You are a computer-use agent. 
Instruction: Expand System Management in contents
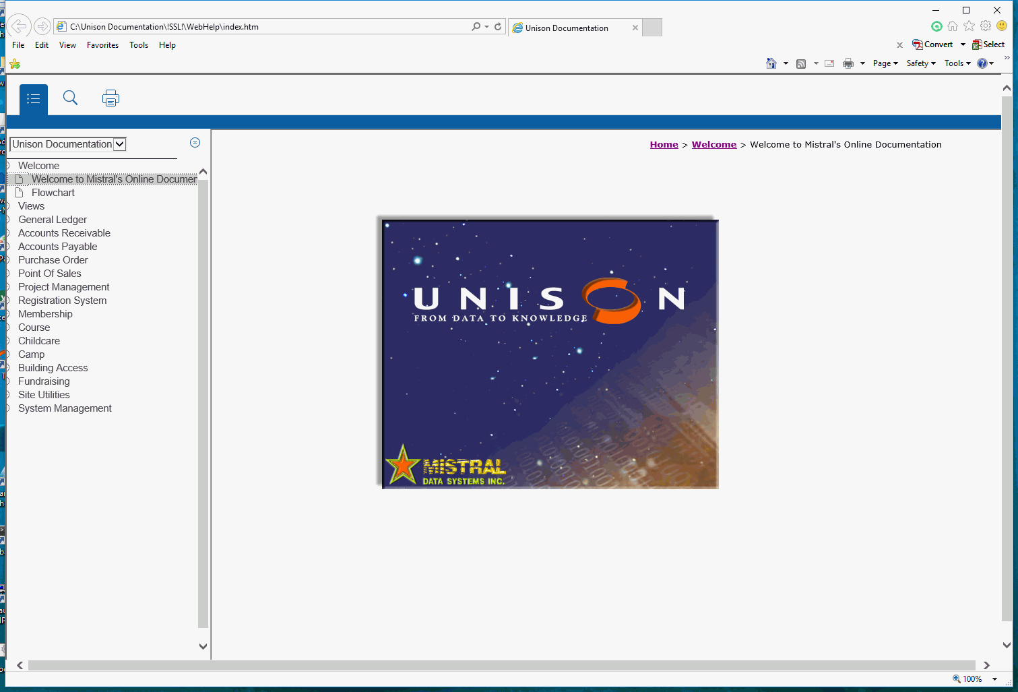tap(65, 408)
